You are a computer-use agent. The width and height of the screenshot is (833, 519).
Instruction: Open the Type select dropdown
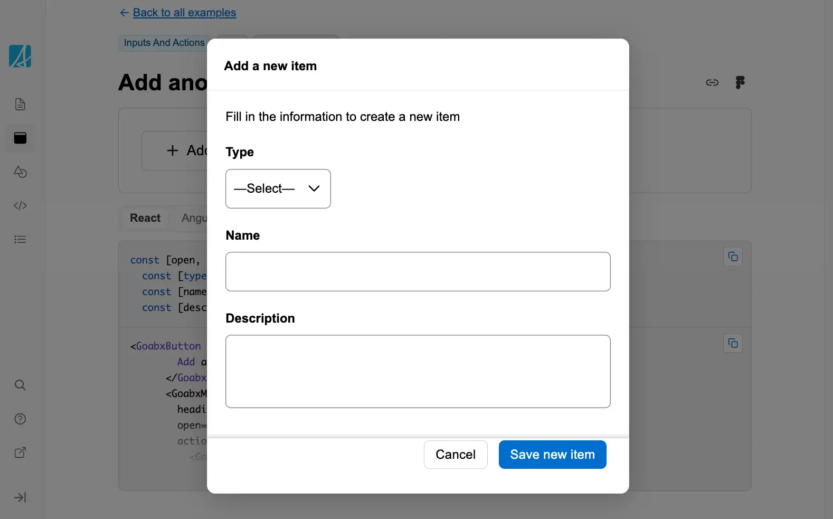[x=278, y=188]
